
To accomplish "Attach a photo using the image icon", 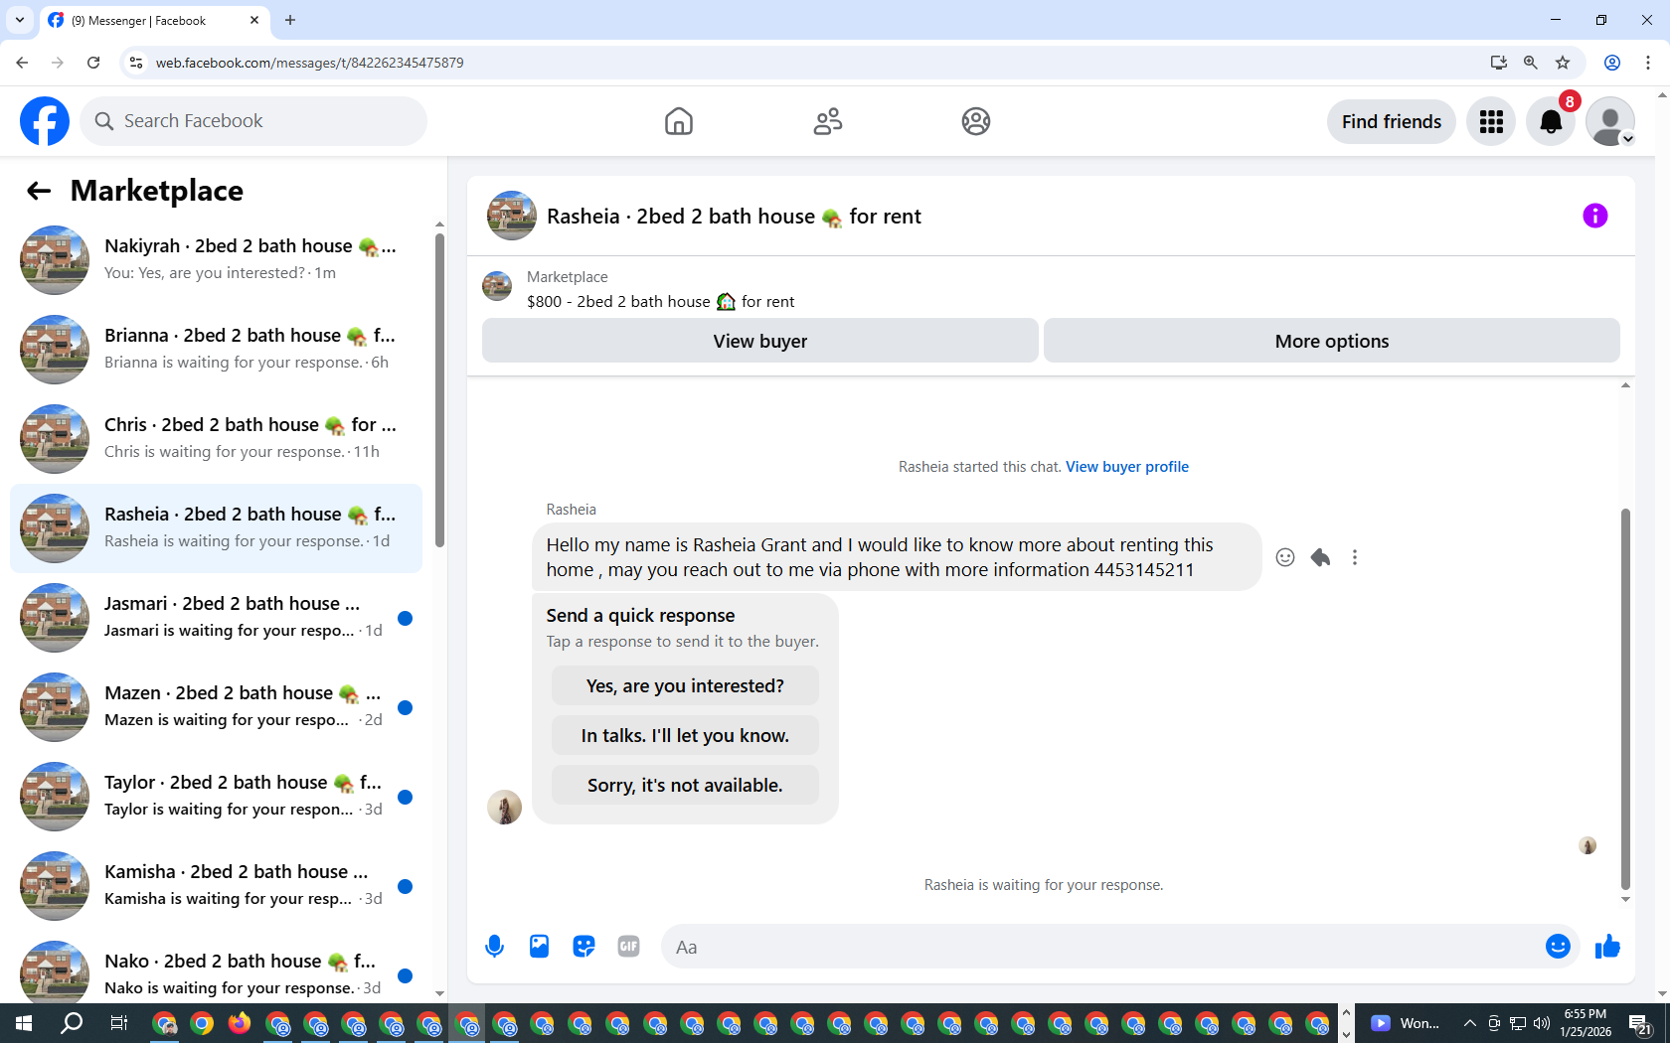I will [539, 947].
